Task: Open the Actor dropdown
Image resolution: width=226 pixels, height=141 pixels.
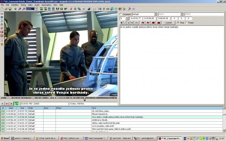Action: tap(182, 14)
